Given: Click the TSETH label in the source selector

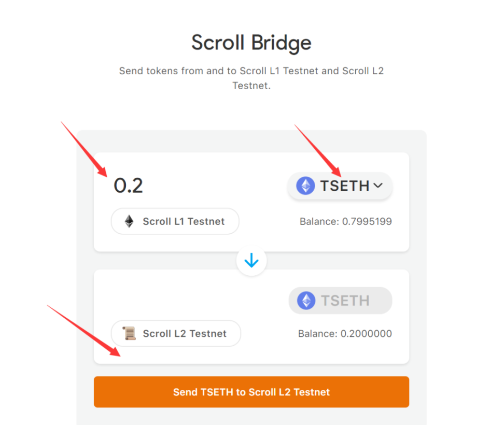Looking at the screenshot, I should click(x=345, y=186).
